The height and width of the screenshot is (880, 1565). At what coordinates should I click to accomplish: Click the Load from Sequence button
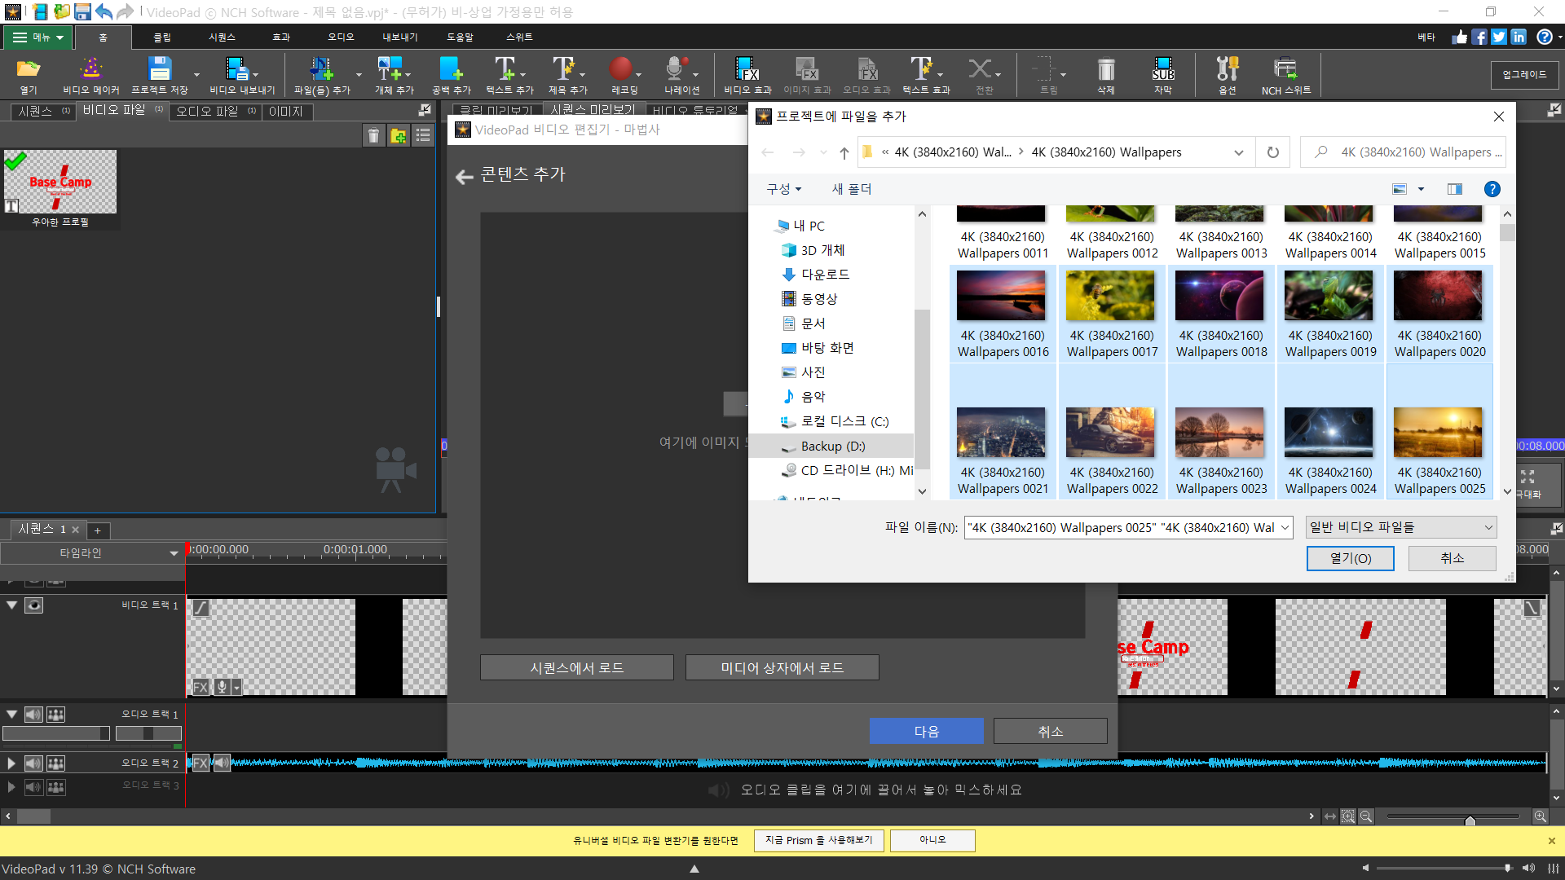576,667
